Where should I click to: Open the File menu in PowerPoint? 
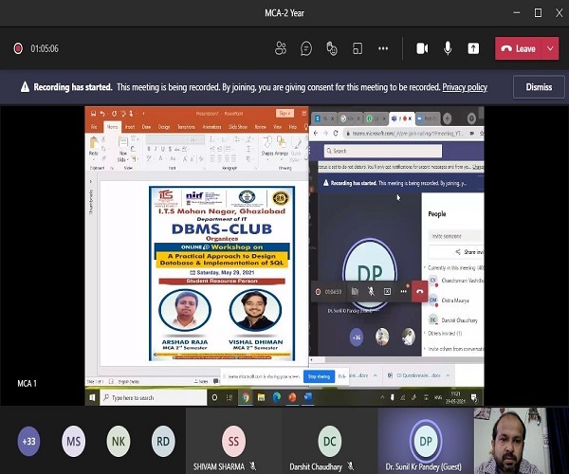[94, 127]
